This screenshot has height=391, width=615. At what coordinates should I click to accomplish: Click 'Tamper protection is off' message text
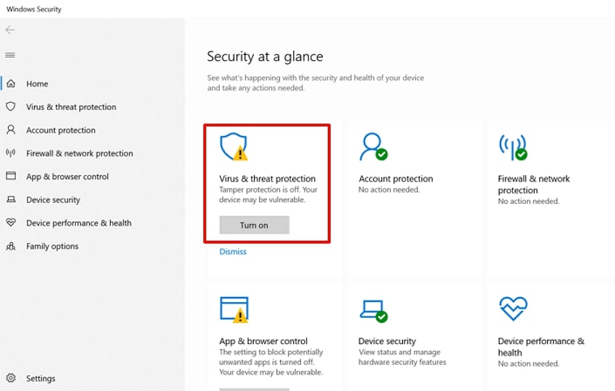tap(268, 194)
